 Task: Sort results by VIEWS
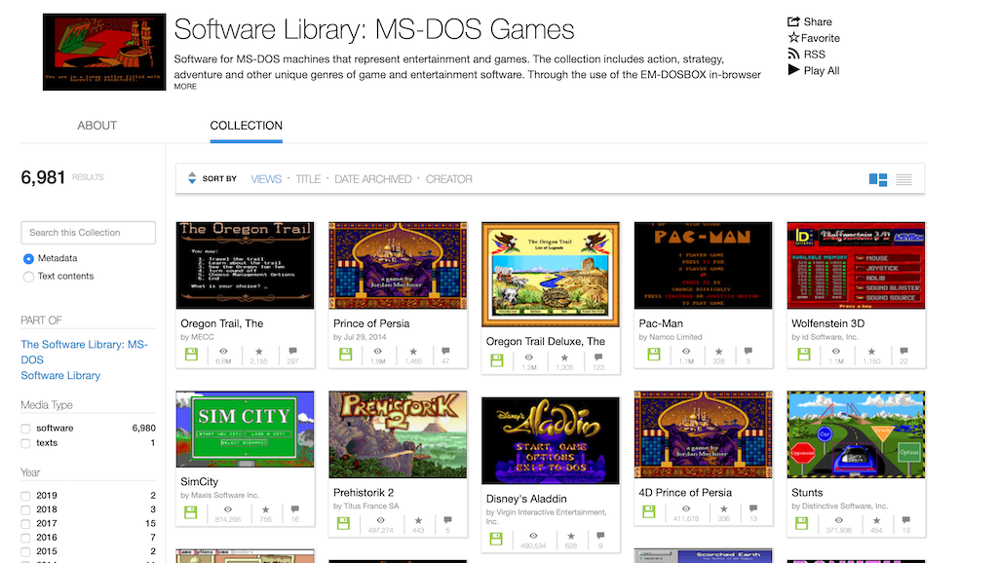coord(266,179)
